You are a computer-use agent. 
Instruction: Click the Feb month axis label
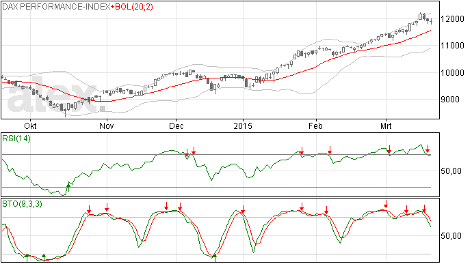[315, 126]
